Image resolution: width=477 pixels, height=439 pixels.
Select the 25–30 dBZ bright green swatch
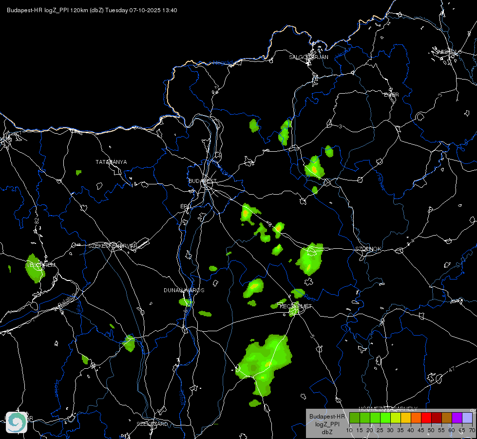click(385, 418)
